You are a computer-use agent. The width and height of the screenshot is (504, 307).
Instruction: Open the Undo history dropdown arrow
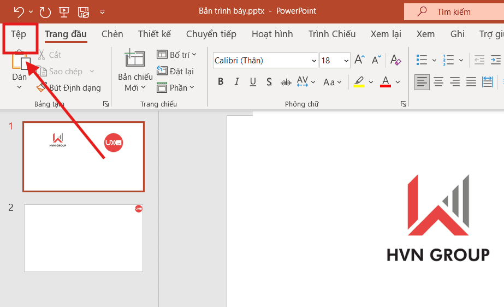[31, 12]
